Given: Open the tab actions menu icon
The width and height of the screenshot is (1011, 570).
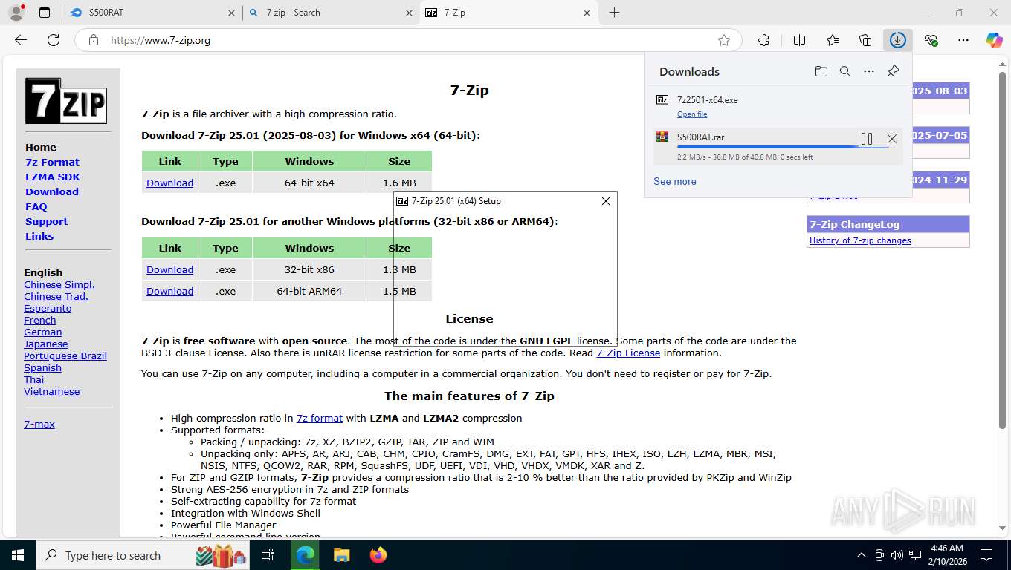Looking at the screenshot, I should [45, 13].
